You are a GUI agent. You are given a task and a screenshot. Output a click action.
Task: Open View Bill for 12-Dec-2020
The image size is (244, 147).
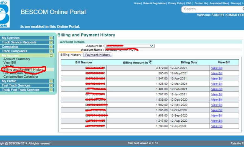[216, 100]
